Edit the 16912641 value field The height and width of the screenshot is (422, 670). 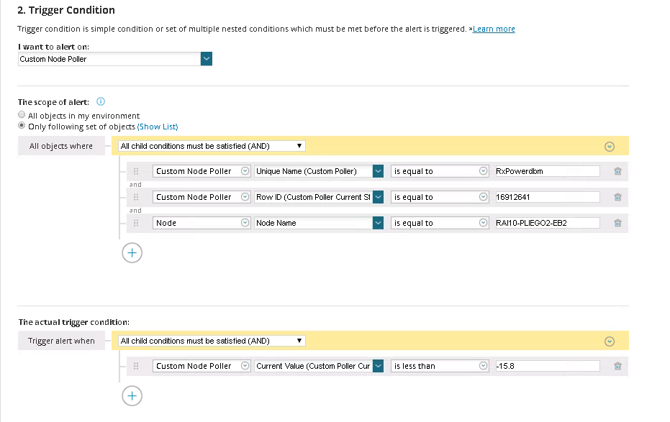point(548,197)
